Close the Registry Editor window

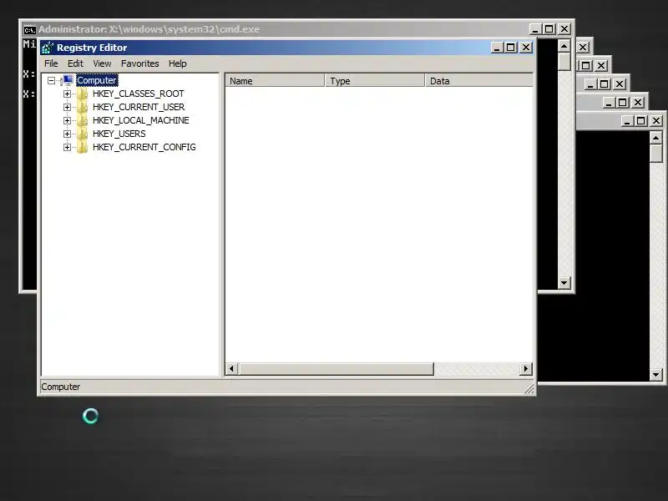[x=526, y=48]
